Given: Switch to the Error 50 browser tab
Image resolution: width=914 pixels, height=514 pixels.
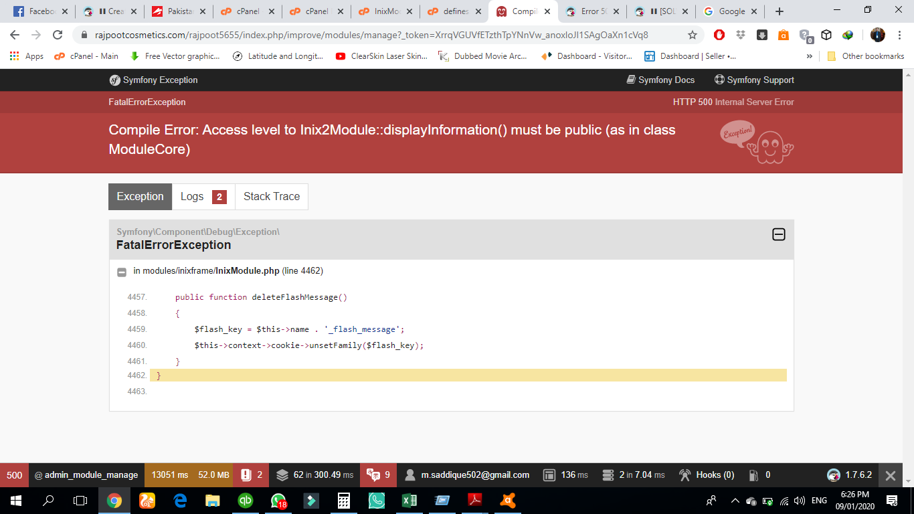Looking at the screenshot, I should coord(592,11).
